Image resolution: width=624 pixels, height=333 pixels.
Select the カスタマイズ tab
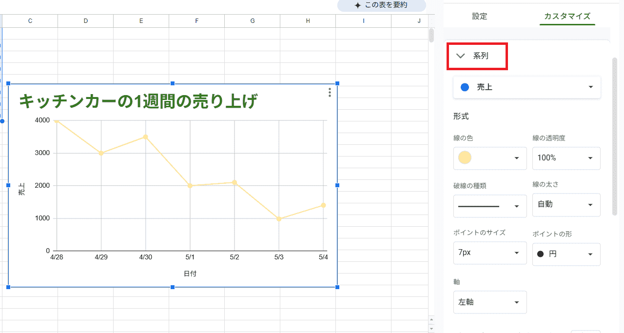(567, 16)
